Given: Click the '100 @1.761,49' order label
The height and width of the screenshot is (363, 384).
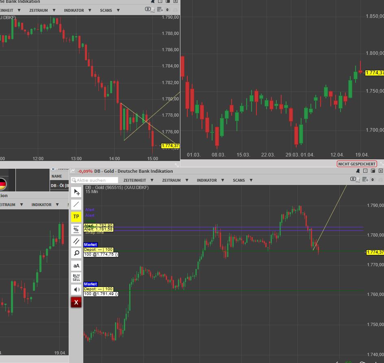Looking at the screenshot, I should point(101,293).
